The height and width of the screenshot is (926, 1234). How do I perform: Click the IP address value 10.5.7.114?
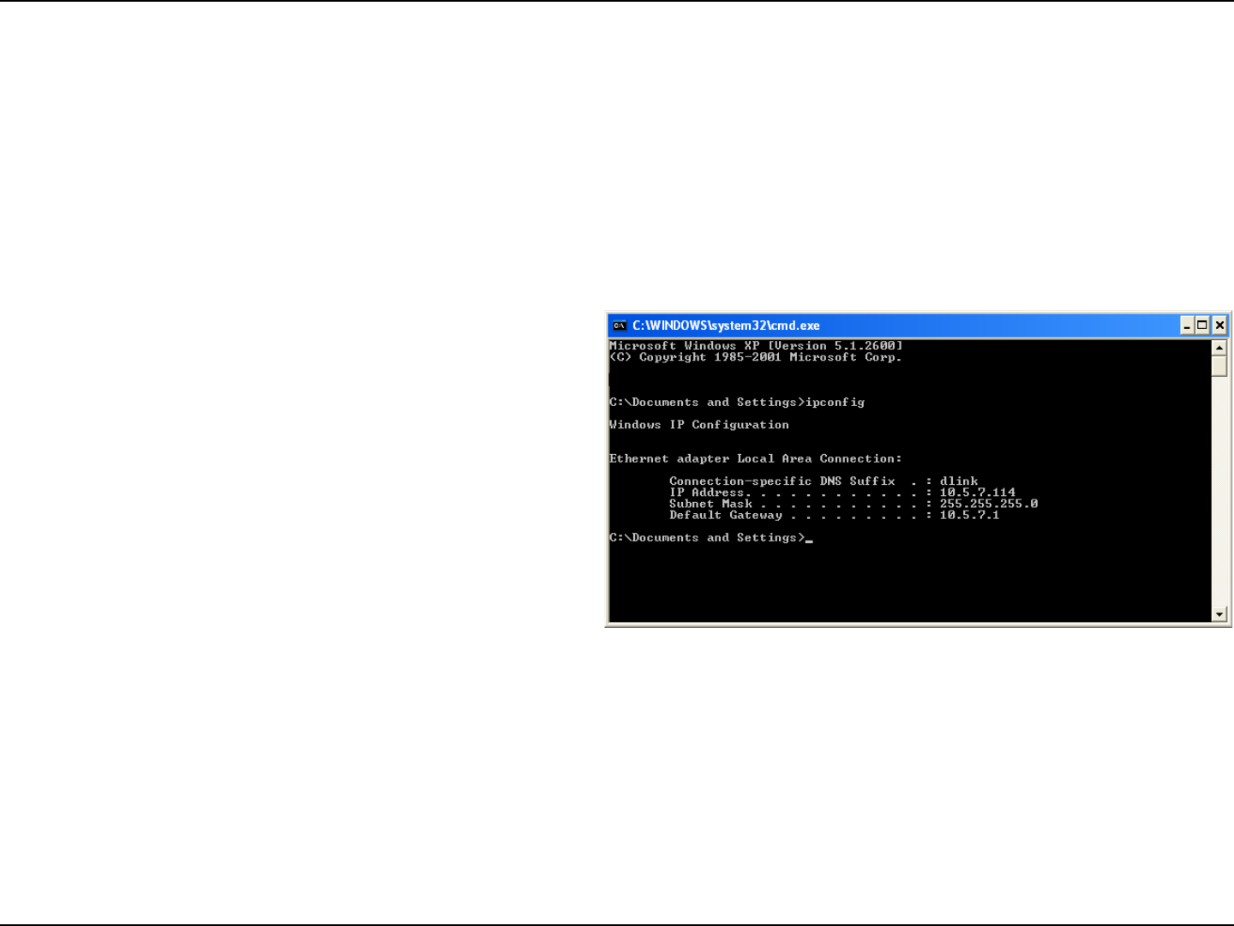click(x=977, y=493)
